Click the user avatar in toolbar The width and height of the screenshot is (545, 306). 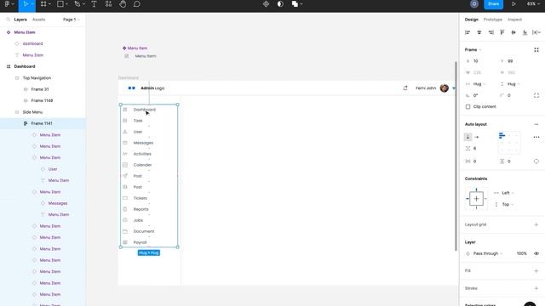coord(474,4)
